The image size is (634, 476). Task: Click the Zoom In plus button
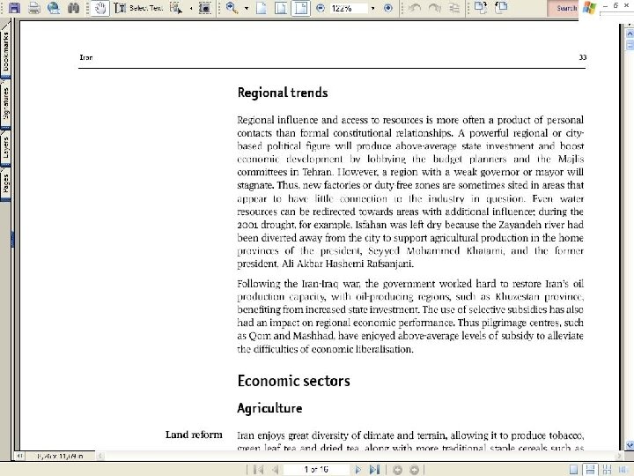click(387, 8)
